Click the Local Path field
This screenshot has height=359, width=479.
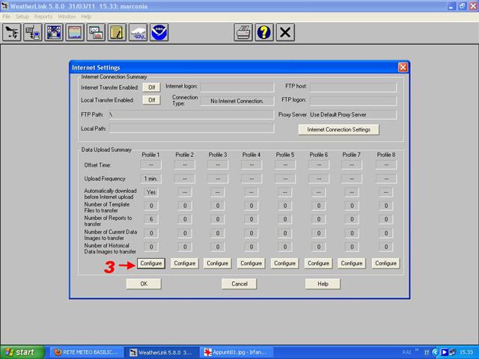pos(192,128)
